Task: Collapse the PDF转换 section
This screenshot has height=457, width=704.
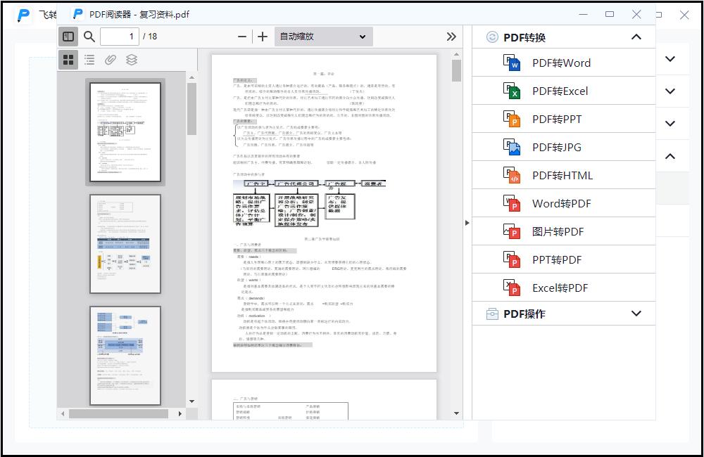Action: (636, 37)
